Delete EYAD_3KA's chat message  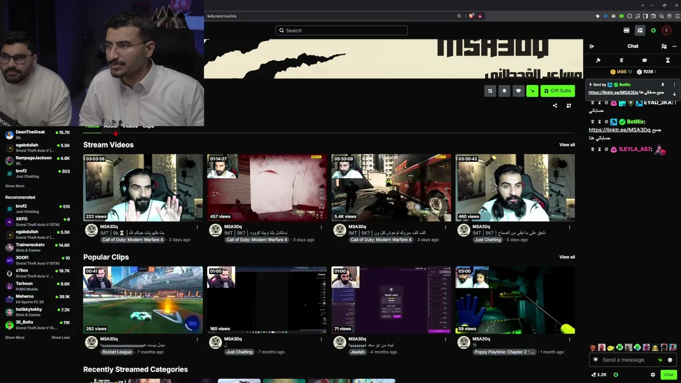point(593,103)
